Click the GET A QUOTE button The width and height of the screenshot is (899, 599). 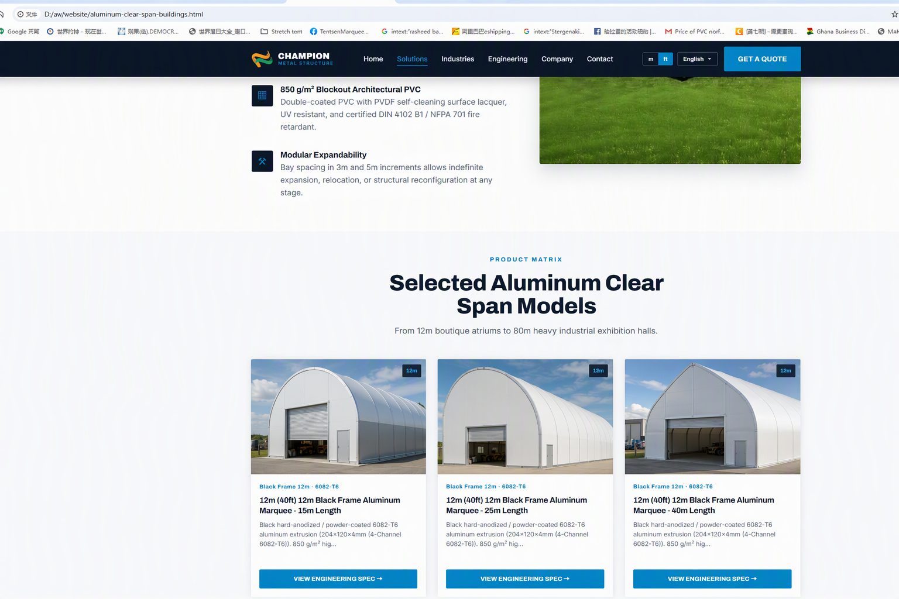[x=762, y=59]
